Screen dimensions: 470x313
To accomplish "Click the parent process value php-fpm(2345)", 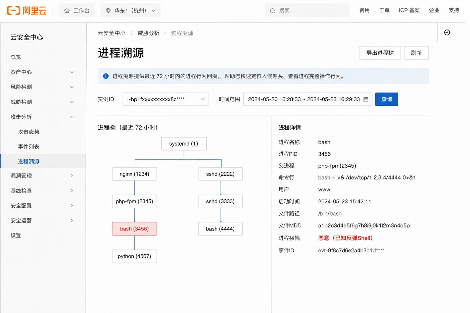I will (x=337, y=166).
